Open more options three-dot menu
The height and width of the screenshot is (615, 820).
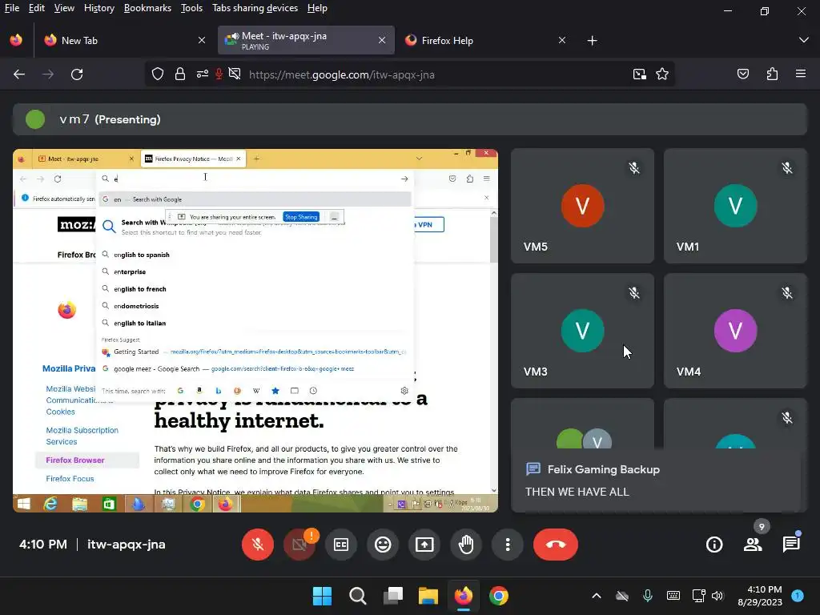507,545
